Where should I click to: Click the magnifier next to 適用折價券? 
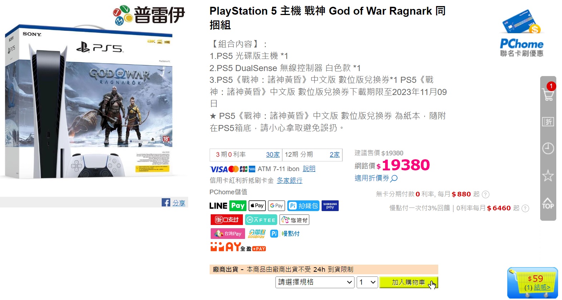[394, 178]
